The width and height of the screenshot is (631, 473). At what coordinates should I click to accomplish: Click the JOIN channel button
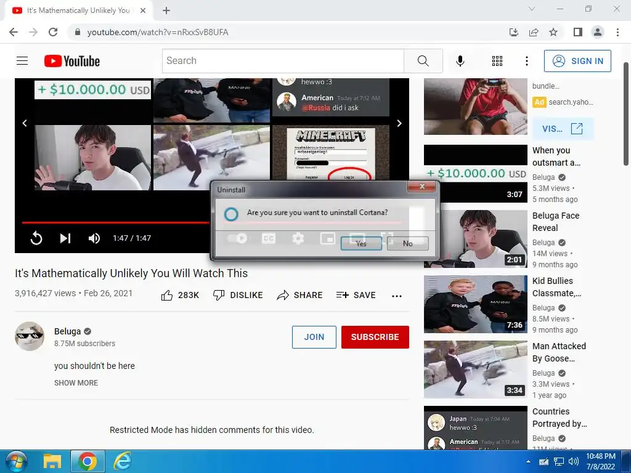(314, 337)
